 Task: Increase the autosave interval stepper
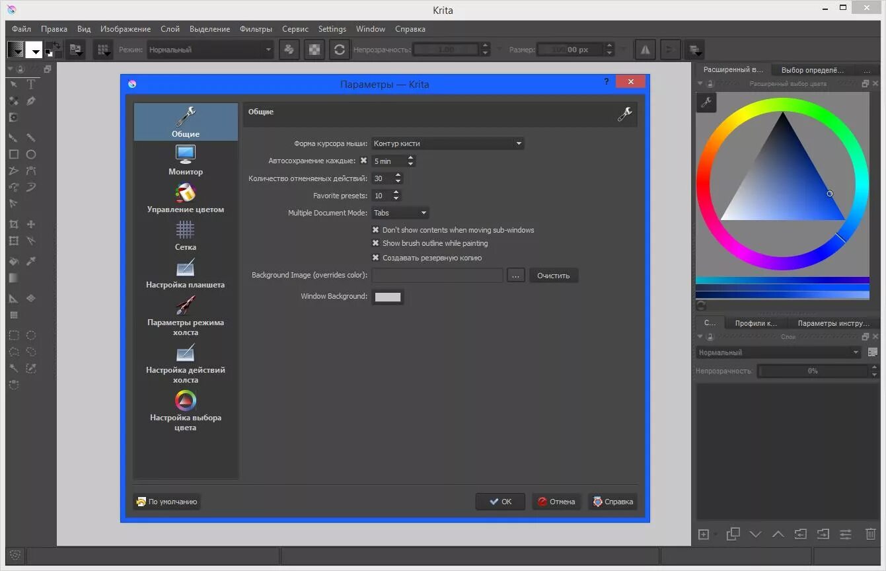(411, 158)
